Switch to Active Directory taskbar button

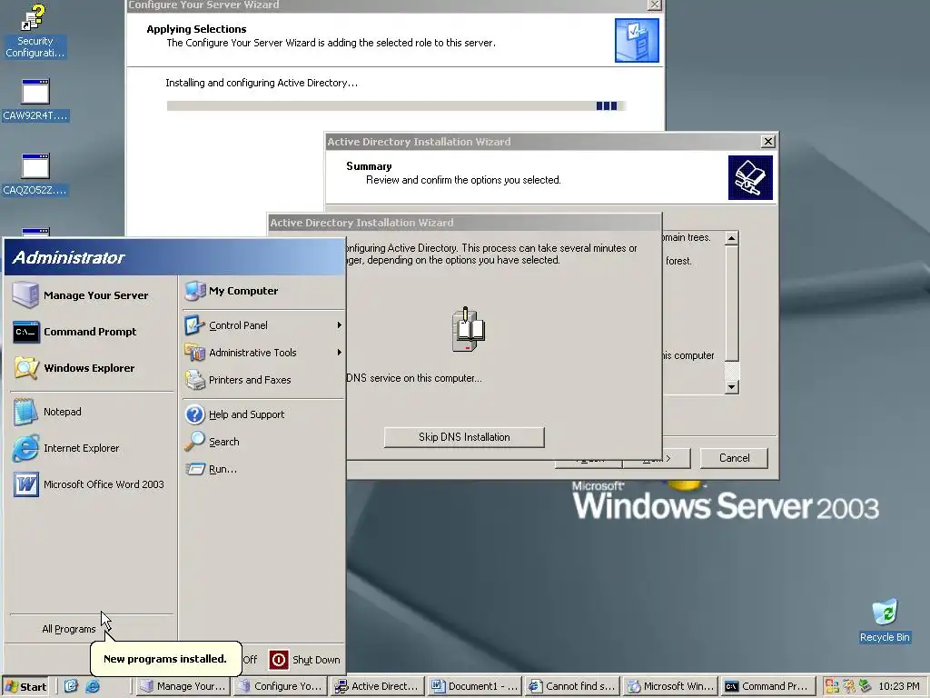(379, 686)
